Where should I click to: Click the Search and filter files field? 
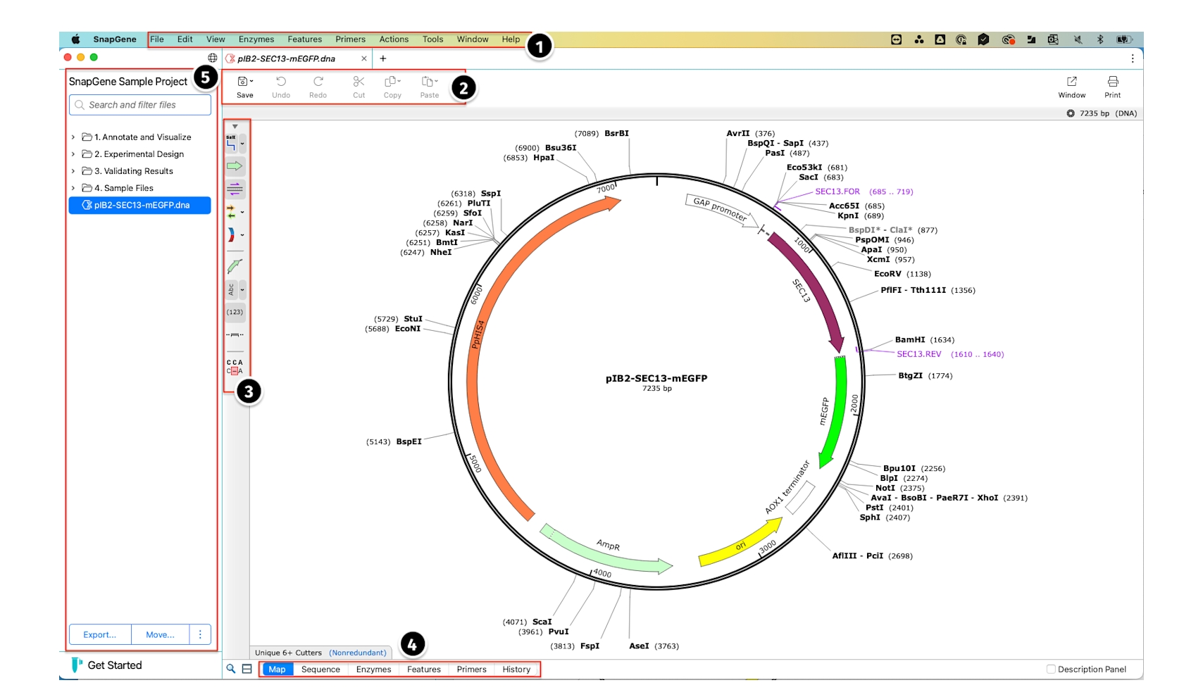pyautogui.click(x=140, y=105)
